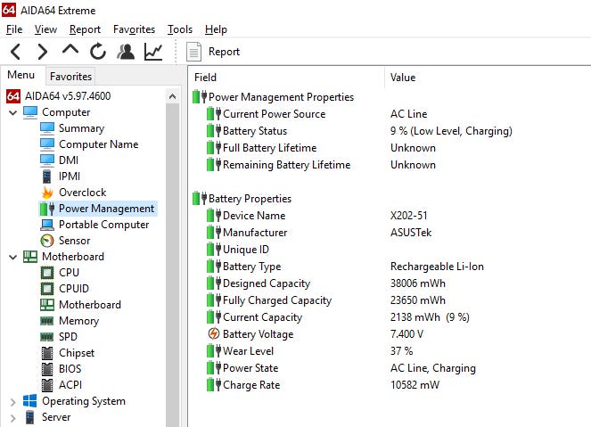
Task: Expand the Server tree node
Action: 12,417
